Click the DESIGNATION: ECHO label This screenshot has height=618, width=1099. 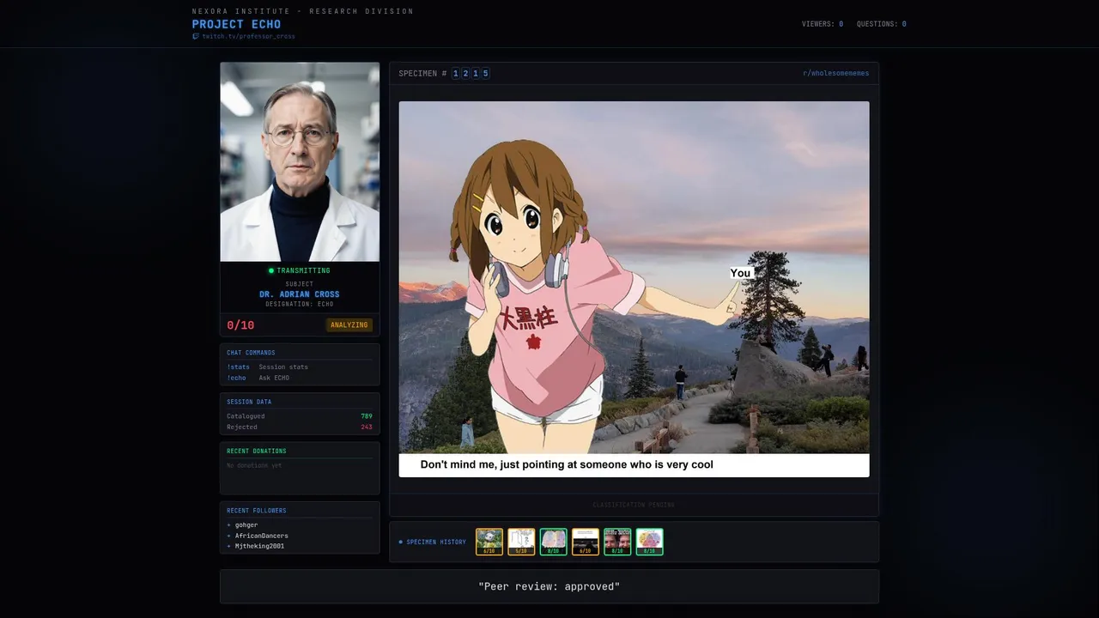[x=300, y=304]
